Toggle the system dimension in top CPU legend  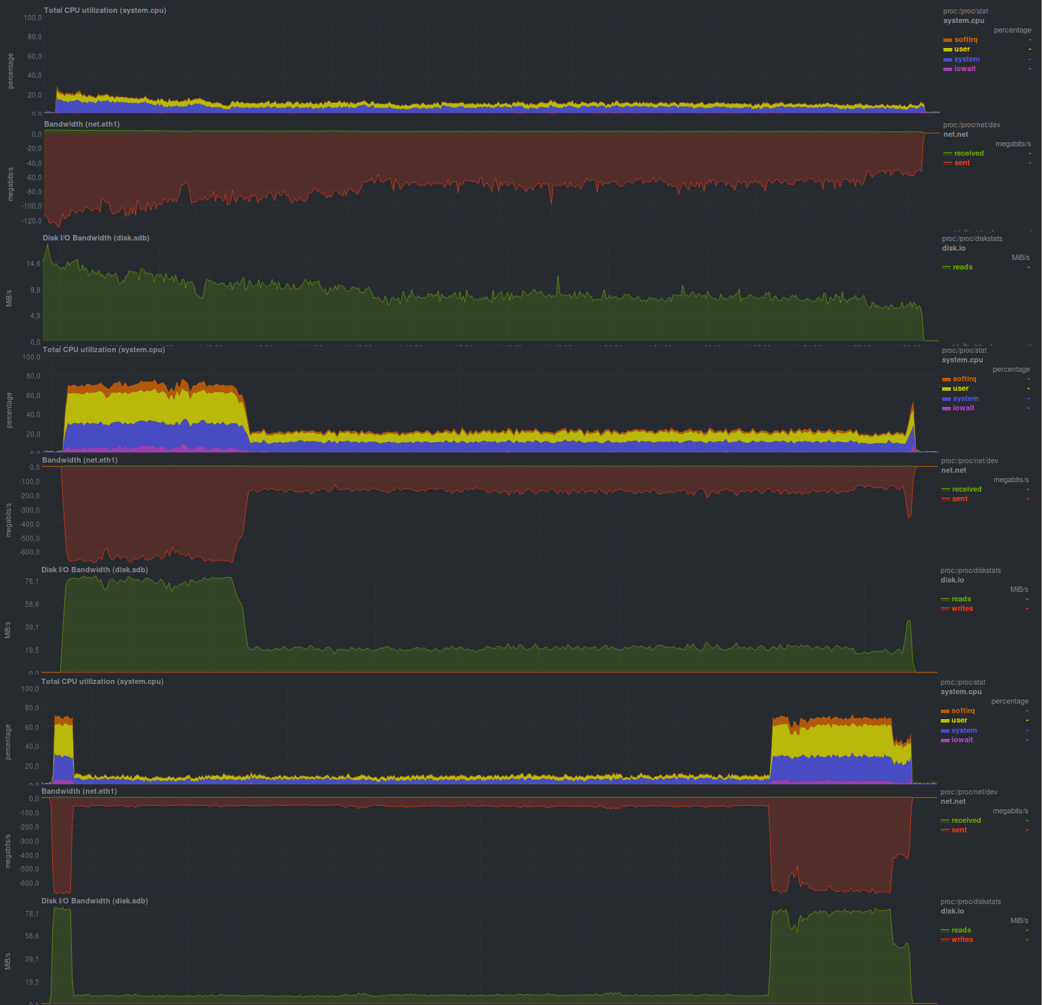tap(966, 60)
